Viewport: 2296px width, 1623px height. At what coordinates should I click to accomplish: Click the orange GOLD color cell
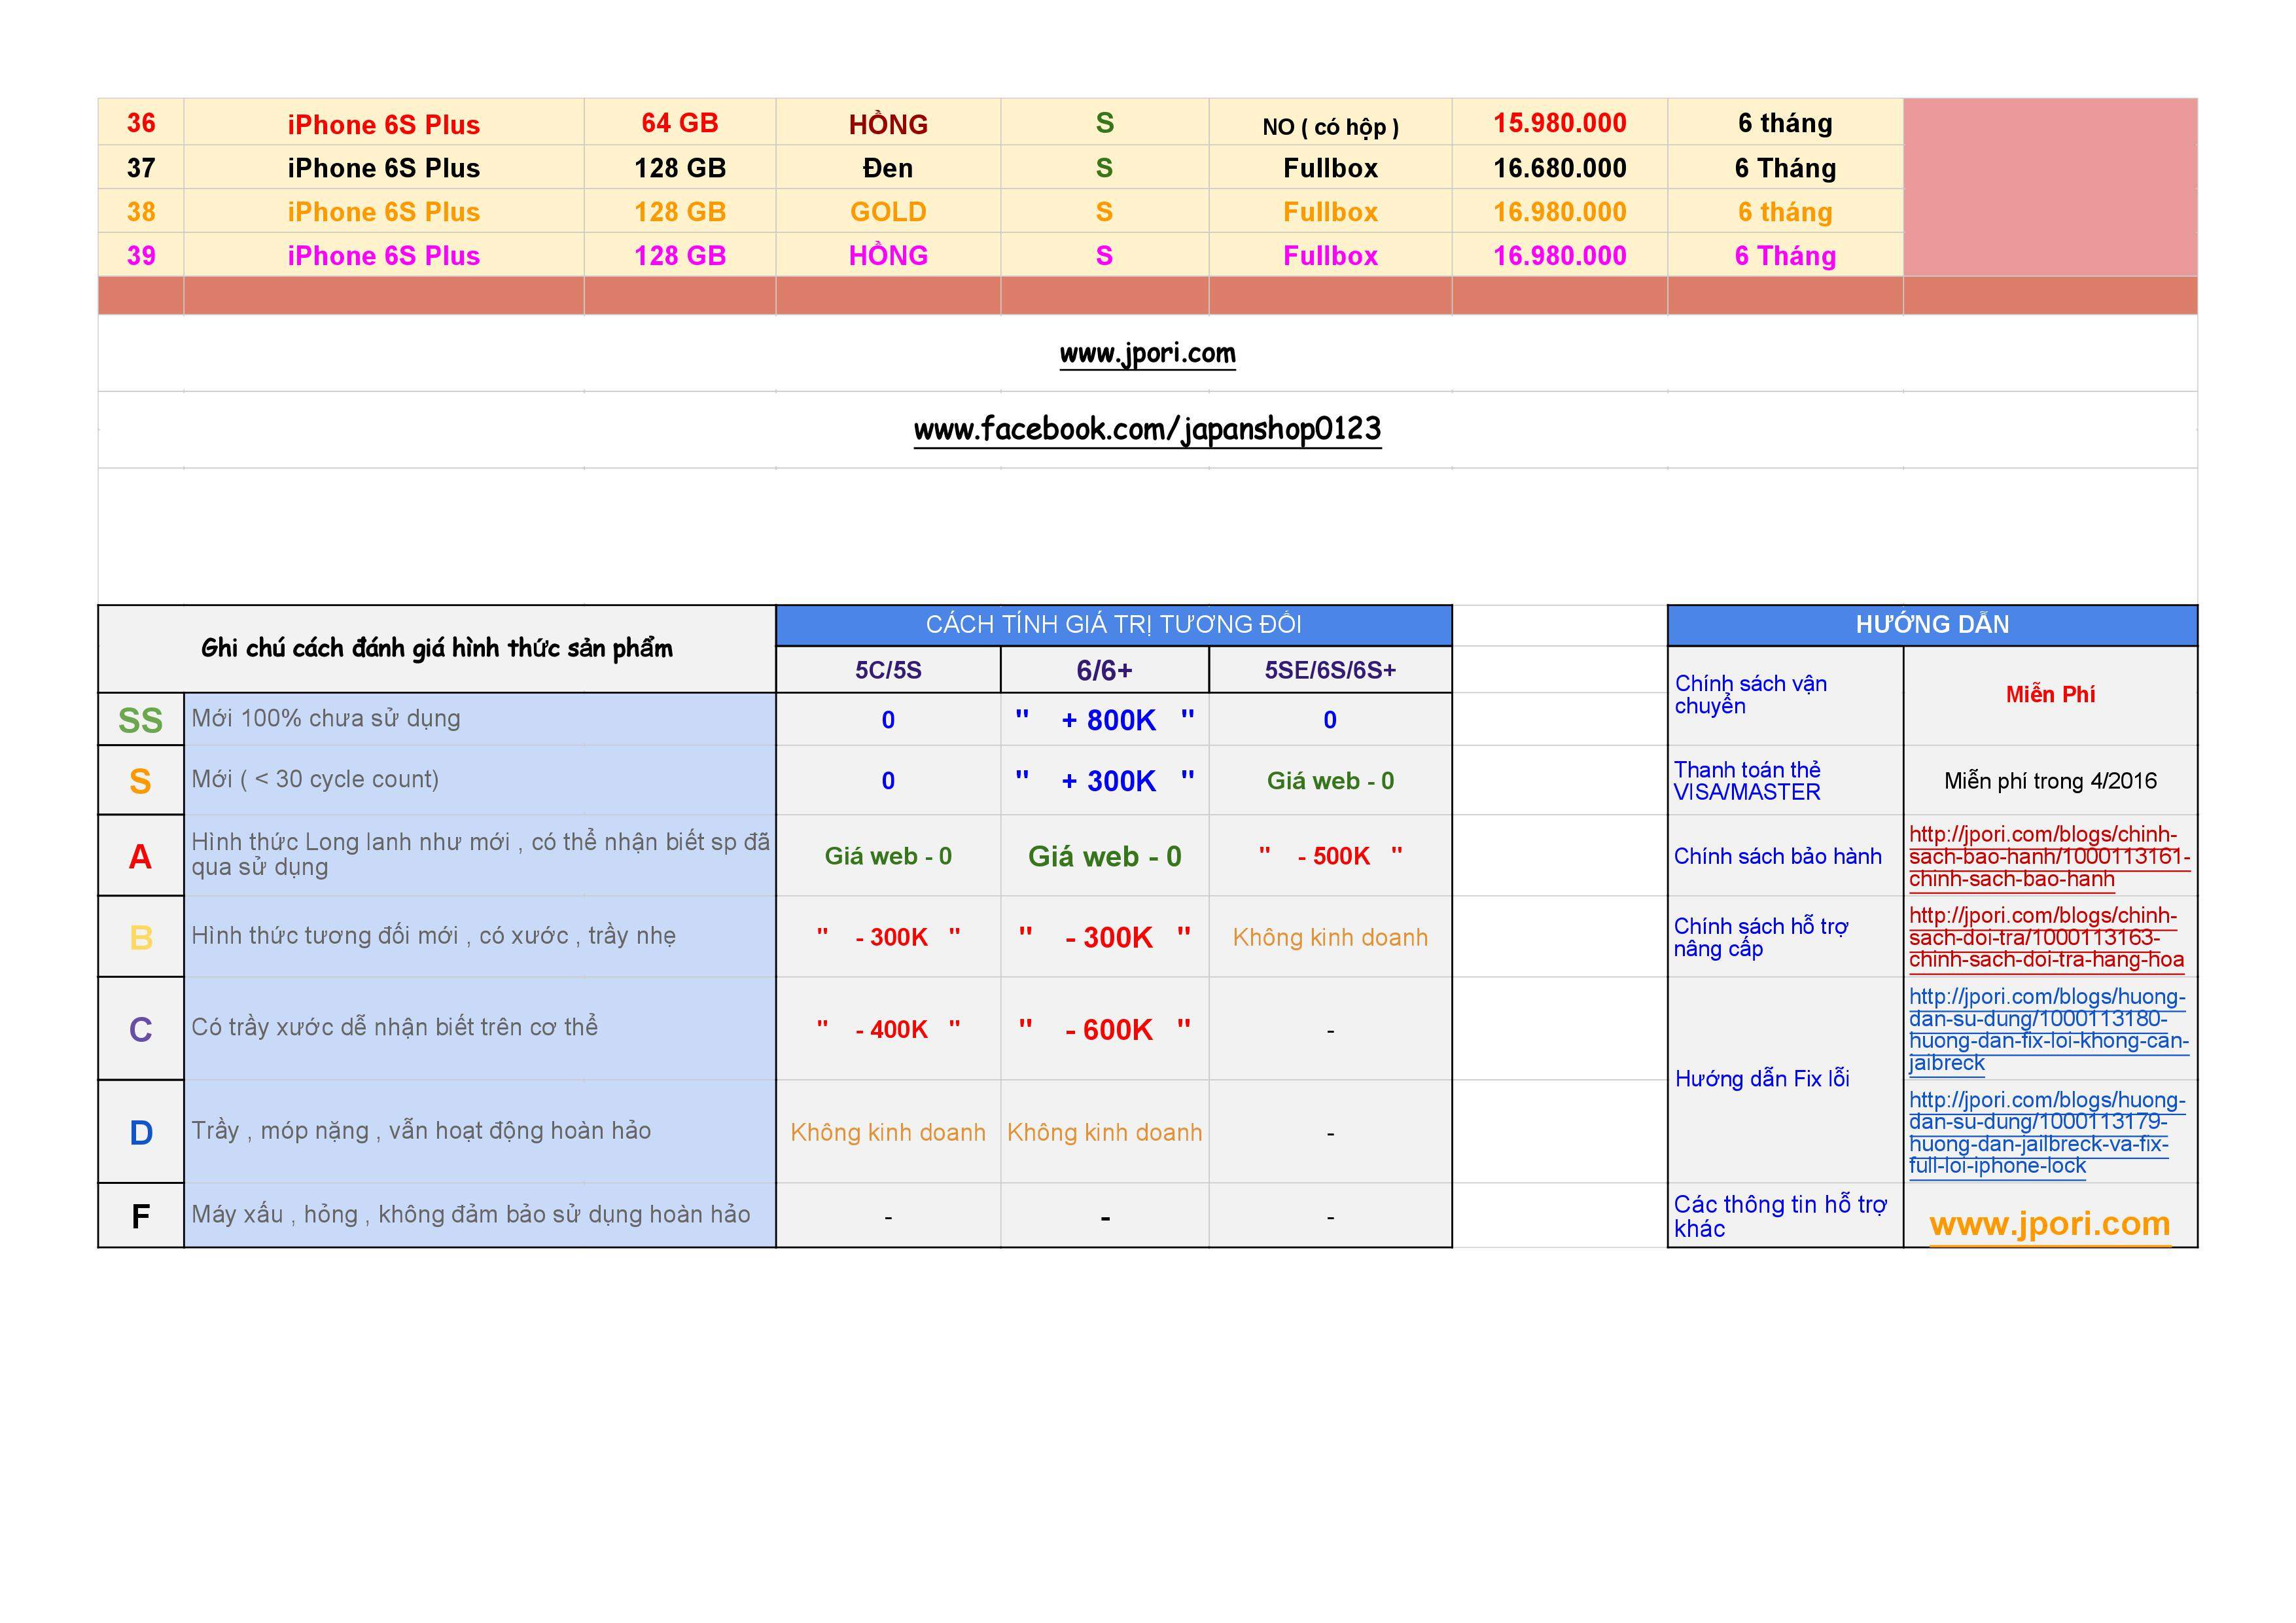click(888, 212)
